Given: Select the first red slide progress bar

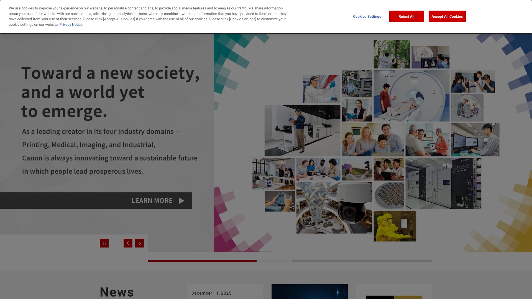Looking at the screenshot, I should pyautogui.click(x=202, y=261).
